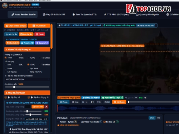The width and height of the screenshot is (179, 134).
Task: Click the Mở Dự Án button
Action: coord(11,34)
